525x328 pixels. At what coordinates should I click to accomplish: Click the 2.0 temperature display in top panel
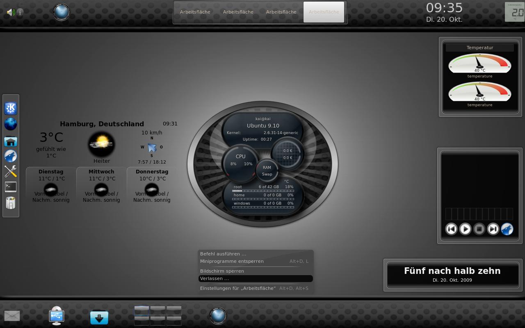click(514, 12)
